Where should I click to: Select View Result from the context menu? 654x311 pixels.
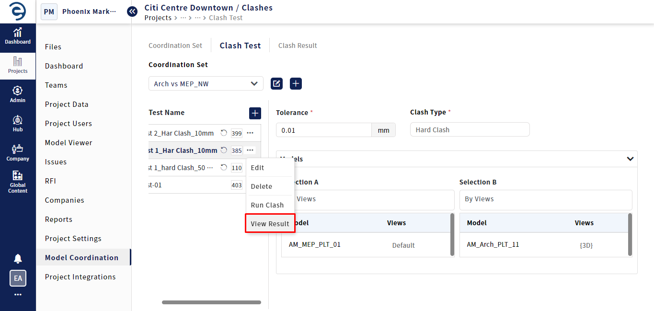(270, 224)
